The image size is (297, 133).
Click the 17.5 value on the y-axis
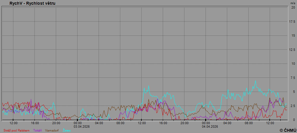pyautogui.click(x=292, y=22)
